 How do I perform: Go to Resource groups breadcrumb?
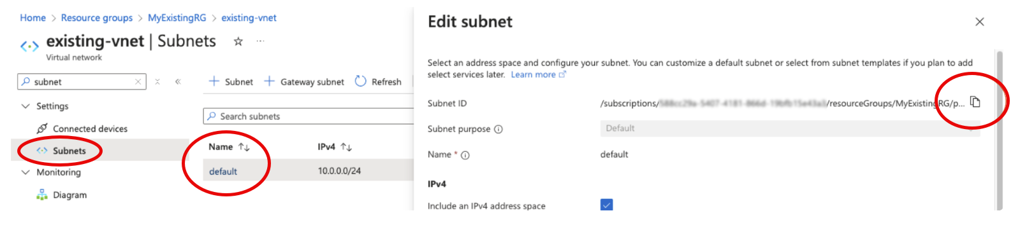tap(97, 18)
